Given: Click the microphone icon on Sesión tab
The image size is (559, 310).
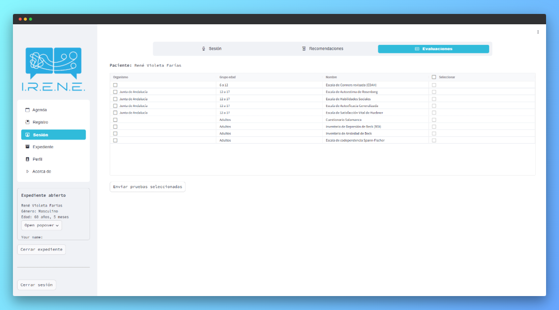Looking at the screenshot, I should click(x=203, y=49).
